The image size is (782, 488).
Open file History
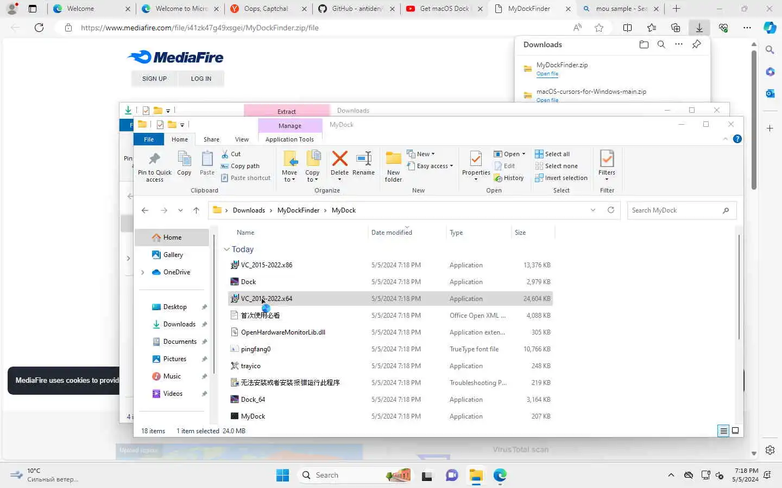[x=509, y=178]
